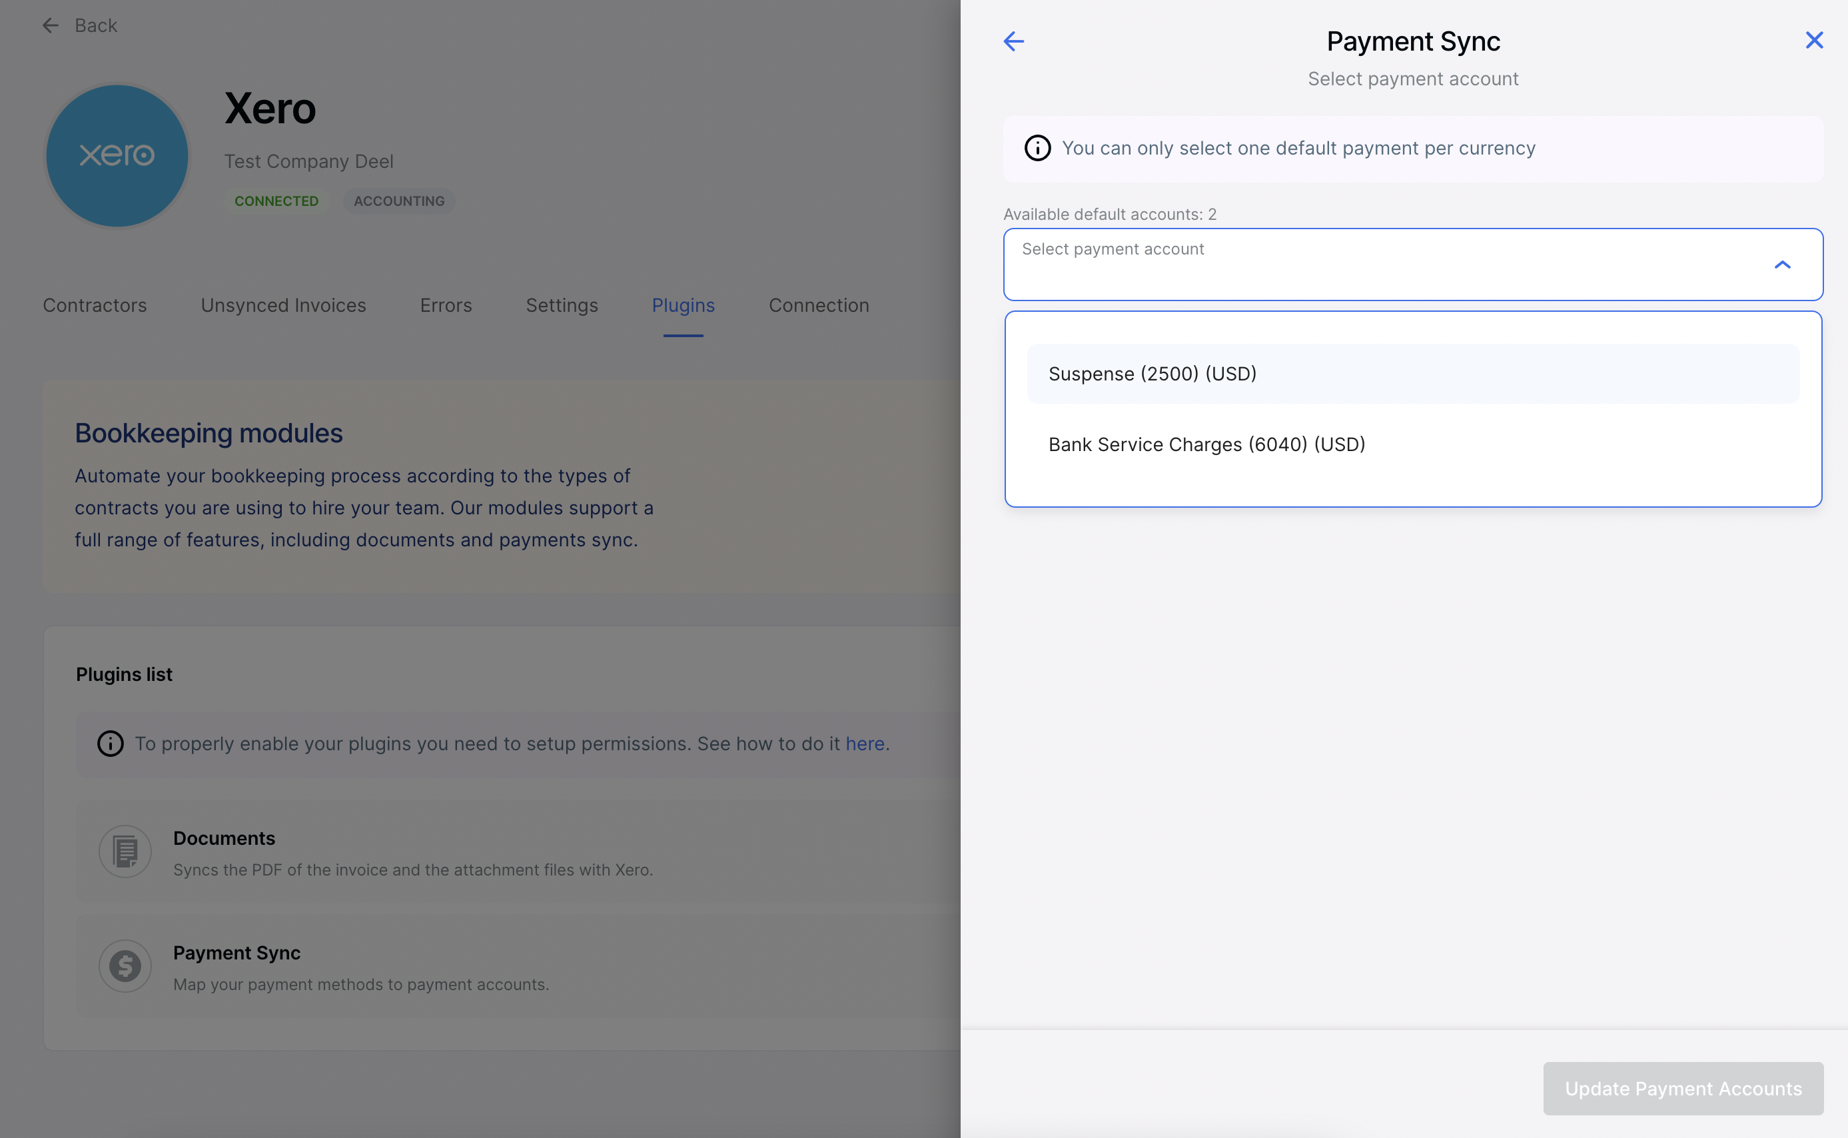Click the Select payment account field
This screenshot has width=1848, height=1138.
coord(1412,264)
